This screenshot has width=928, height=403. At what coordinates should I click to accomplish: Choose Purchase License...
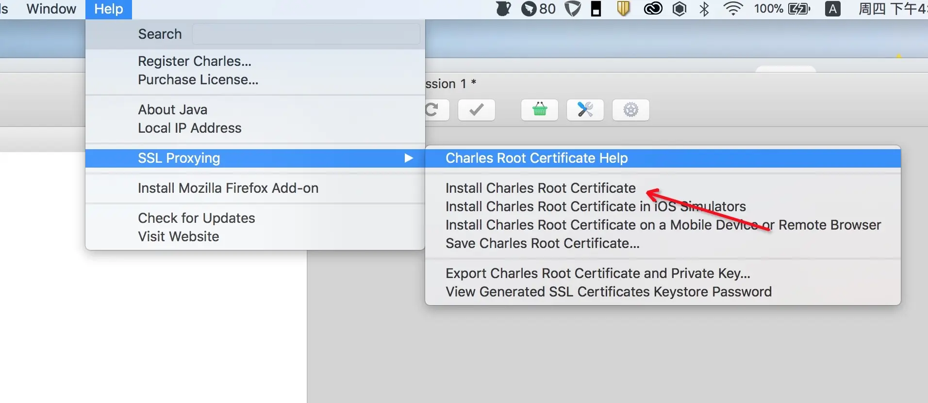click(255, 80)
